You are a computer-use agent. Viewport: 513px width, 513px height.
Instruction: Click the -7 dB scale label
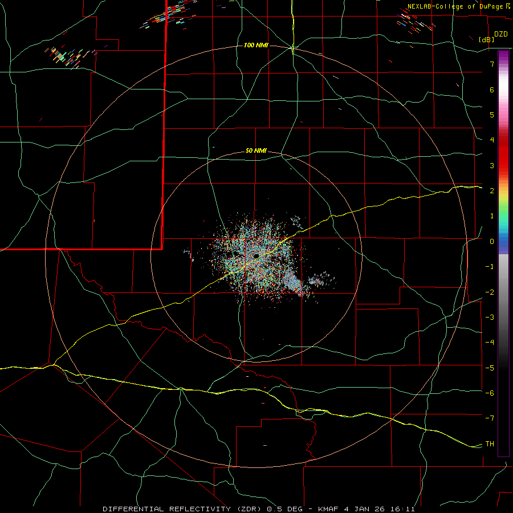490,418
